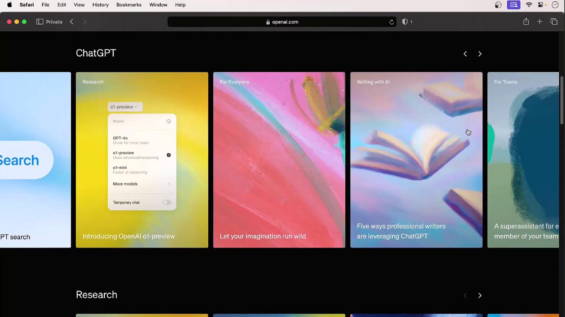This screenshot has width=565, height=317.
Task: Click the 'For Everyone' card label
Action: [x=234, y=82]
